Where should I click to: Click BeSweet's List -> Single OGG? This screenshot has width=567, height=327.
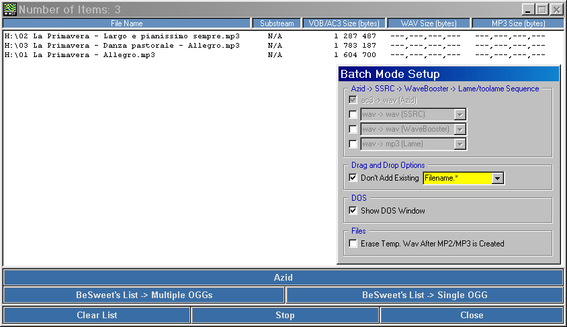[x=425, y=295]
